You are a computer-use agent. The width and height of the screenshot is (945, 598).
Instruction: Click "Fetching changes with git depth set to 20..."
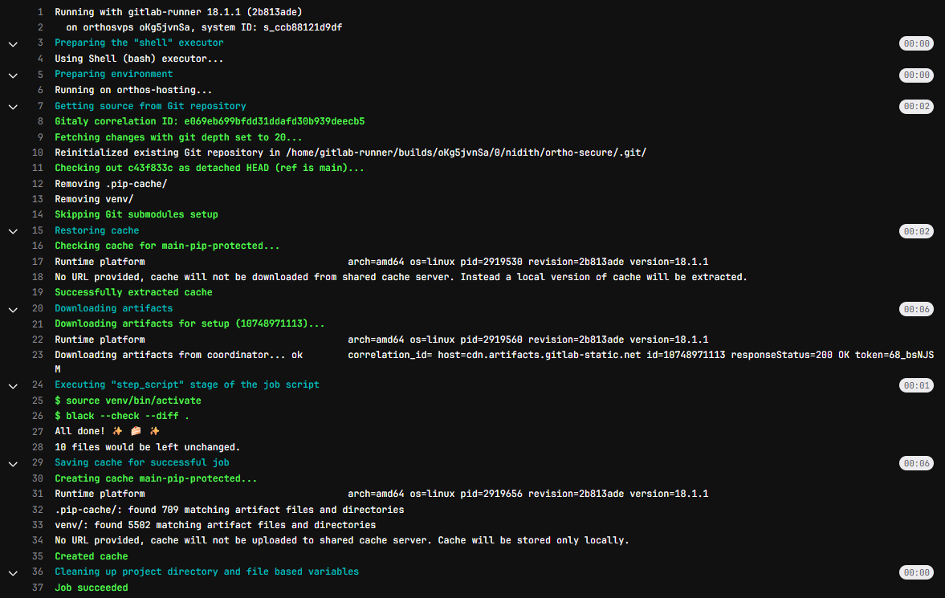[178, 136]
